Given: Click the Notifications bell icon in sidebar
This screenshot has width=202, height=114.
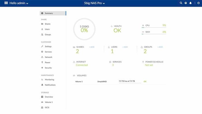Looking at the screenshot, I should coord(42,85).
